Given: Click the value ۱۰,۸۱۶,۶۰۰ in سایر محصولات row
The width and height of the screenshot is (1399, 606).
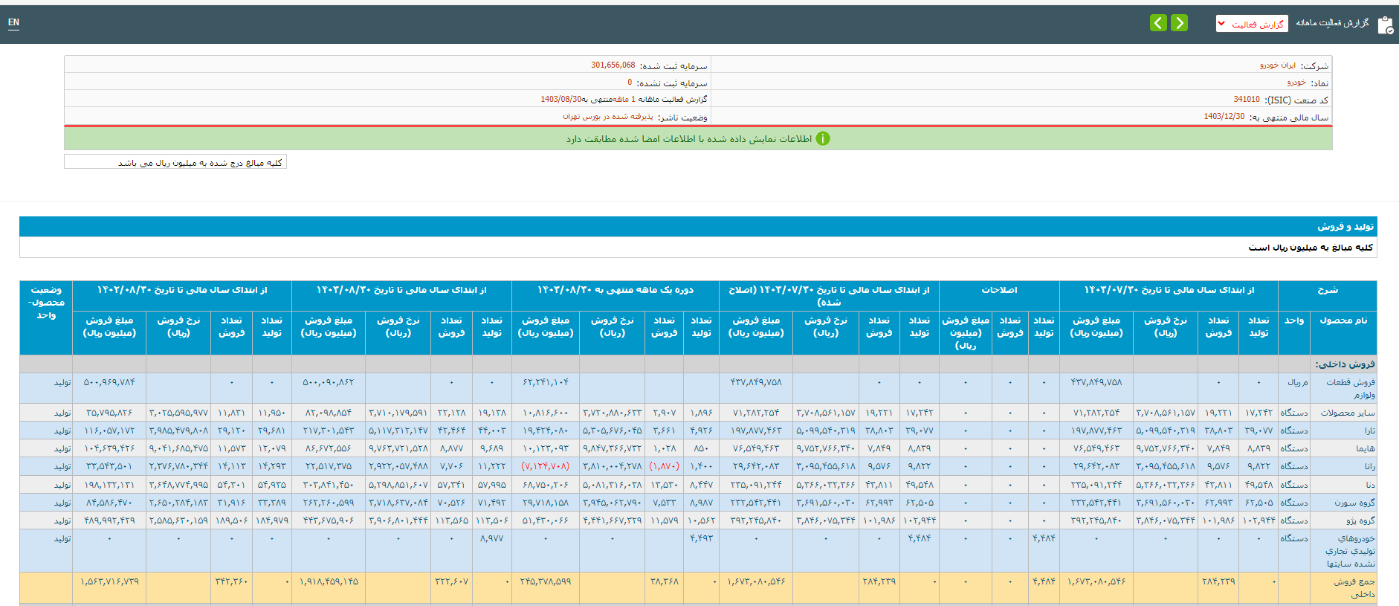Looking at the screenshot, I should 546,413.
